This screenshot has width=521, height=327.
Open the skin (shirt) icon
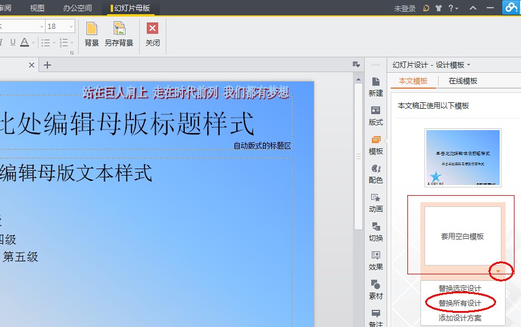(439, 8)
